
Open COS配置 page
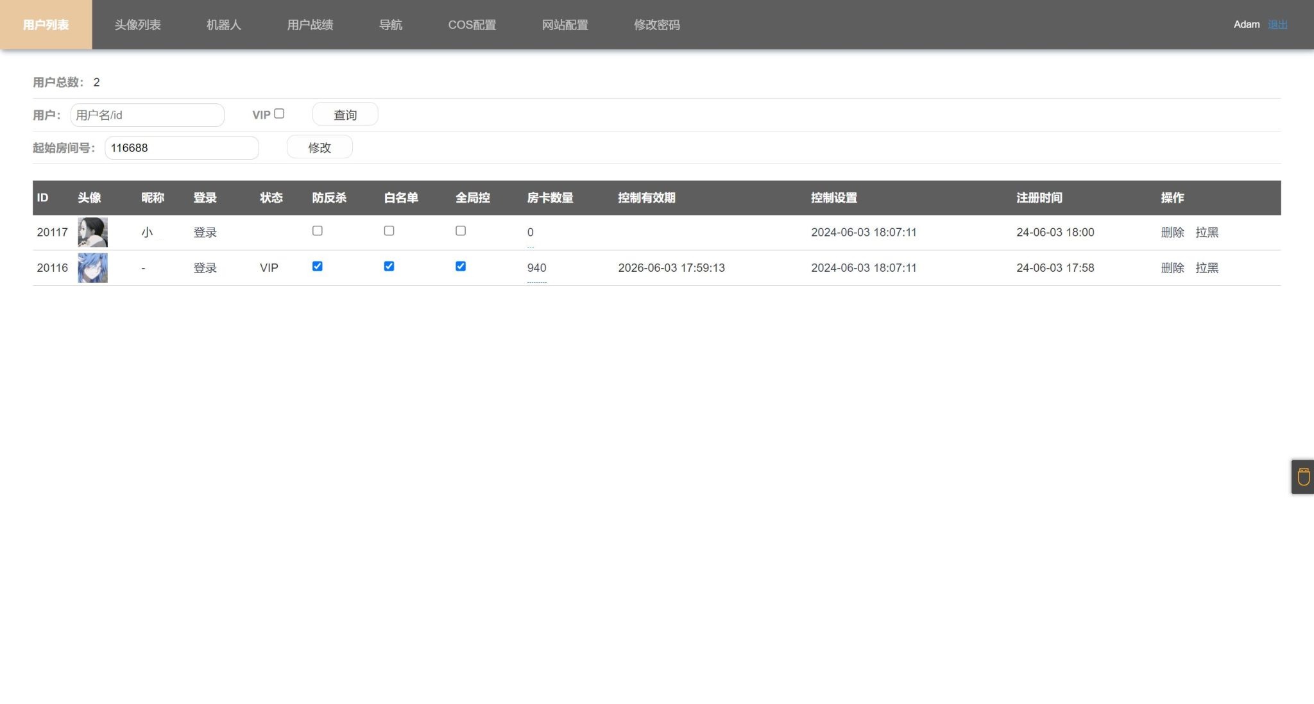coord(472,25)
